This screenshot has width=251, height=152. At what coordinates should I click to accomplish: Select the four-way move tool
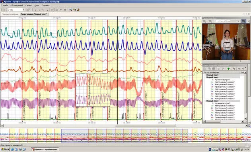point(65,10)
